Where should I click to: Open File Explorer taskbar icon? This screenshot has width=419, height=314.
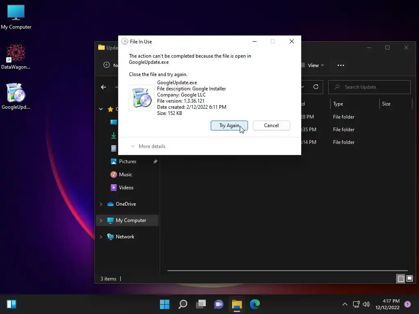click(237, 304)
